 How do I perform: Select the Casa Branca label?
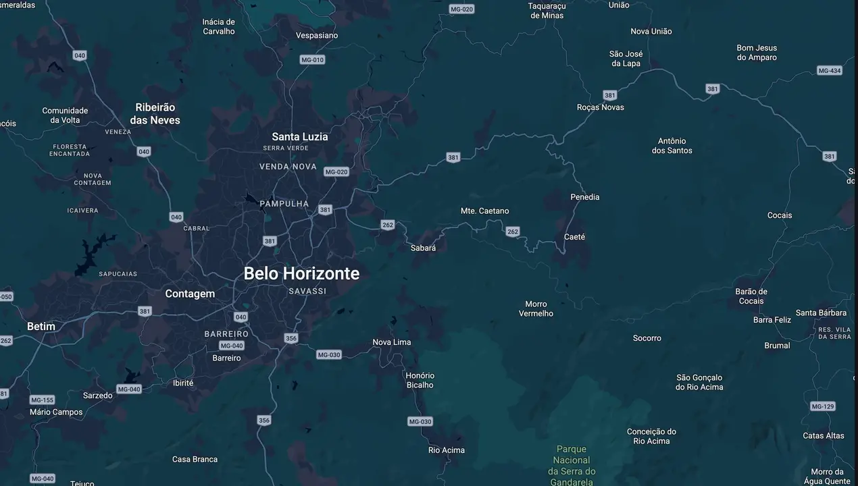[195, 459]
